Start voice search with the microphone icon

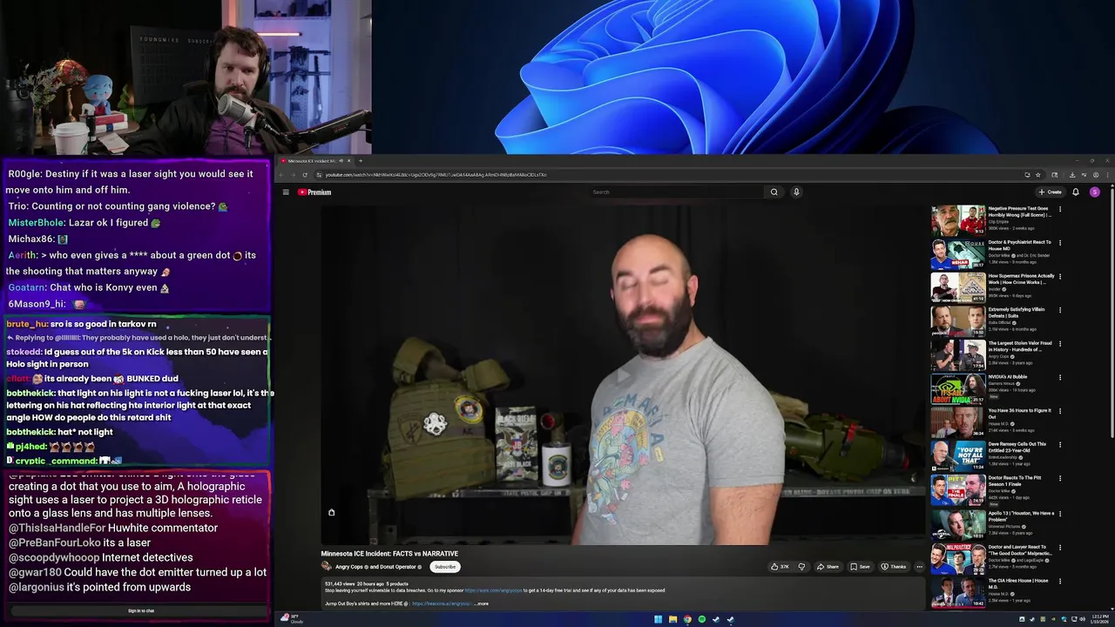pyautogui.click(x=796, y=192)
